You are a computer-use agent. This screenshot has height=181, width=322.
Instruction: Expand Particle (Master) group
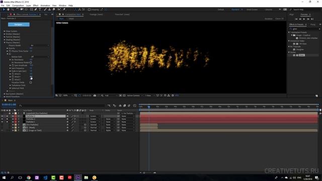[5, 37]
